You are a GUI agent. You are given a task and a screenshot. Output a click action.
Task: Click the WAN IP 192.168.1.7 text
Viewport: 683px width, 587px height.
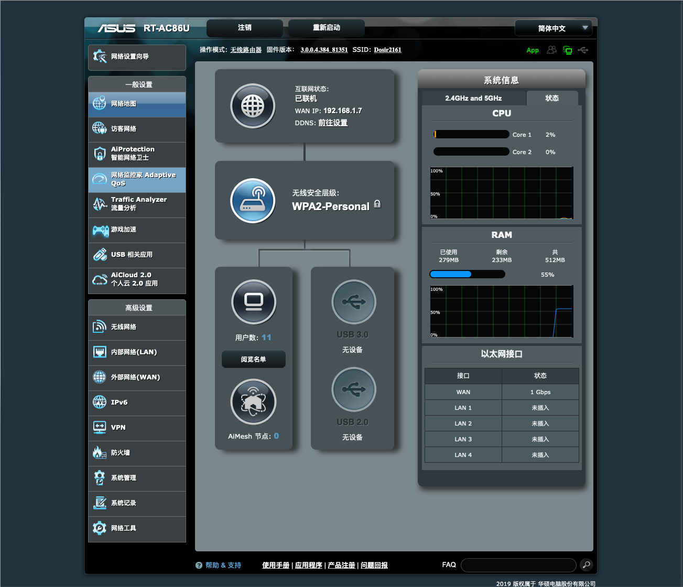343,111
